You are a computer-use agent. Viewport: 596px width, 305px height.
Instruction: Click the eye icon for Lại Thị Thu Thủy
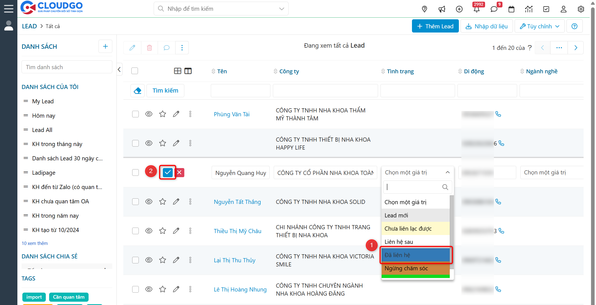(x=149, y=260)
